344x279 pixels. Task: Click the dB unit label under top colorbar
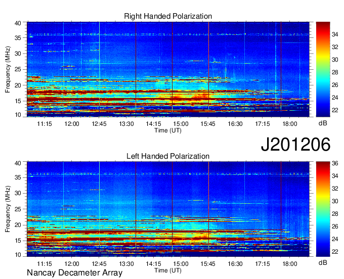tap(323, 123)
